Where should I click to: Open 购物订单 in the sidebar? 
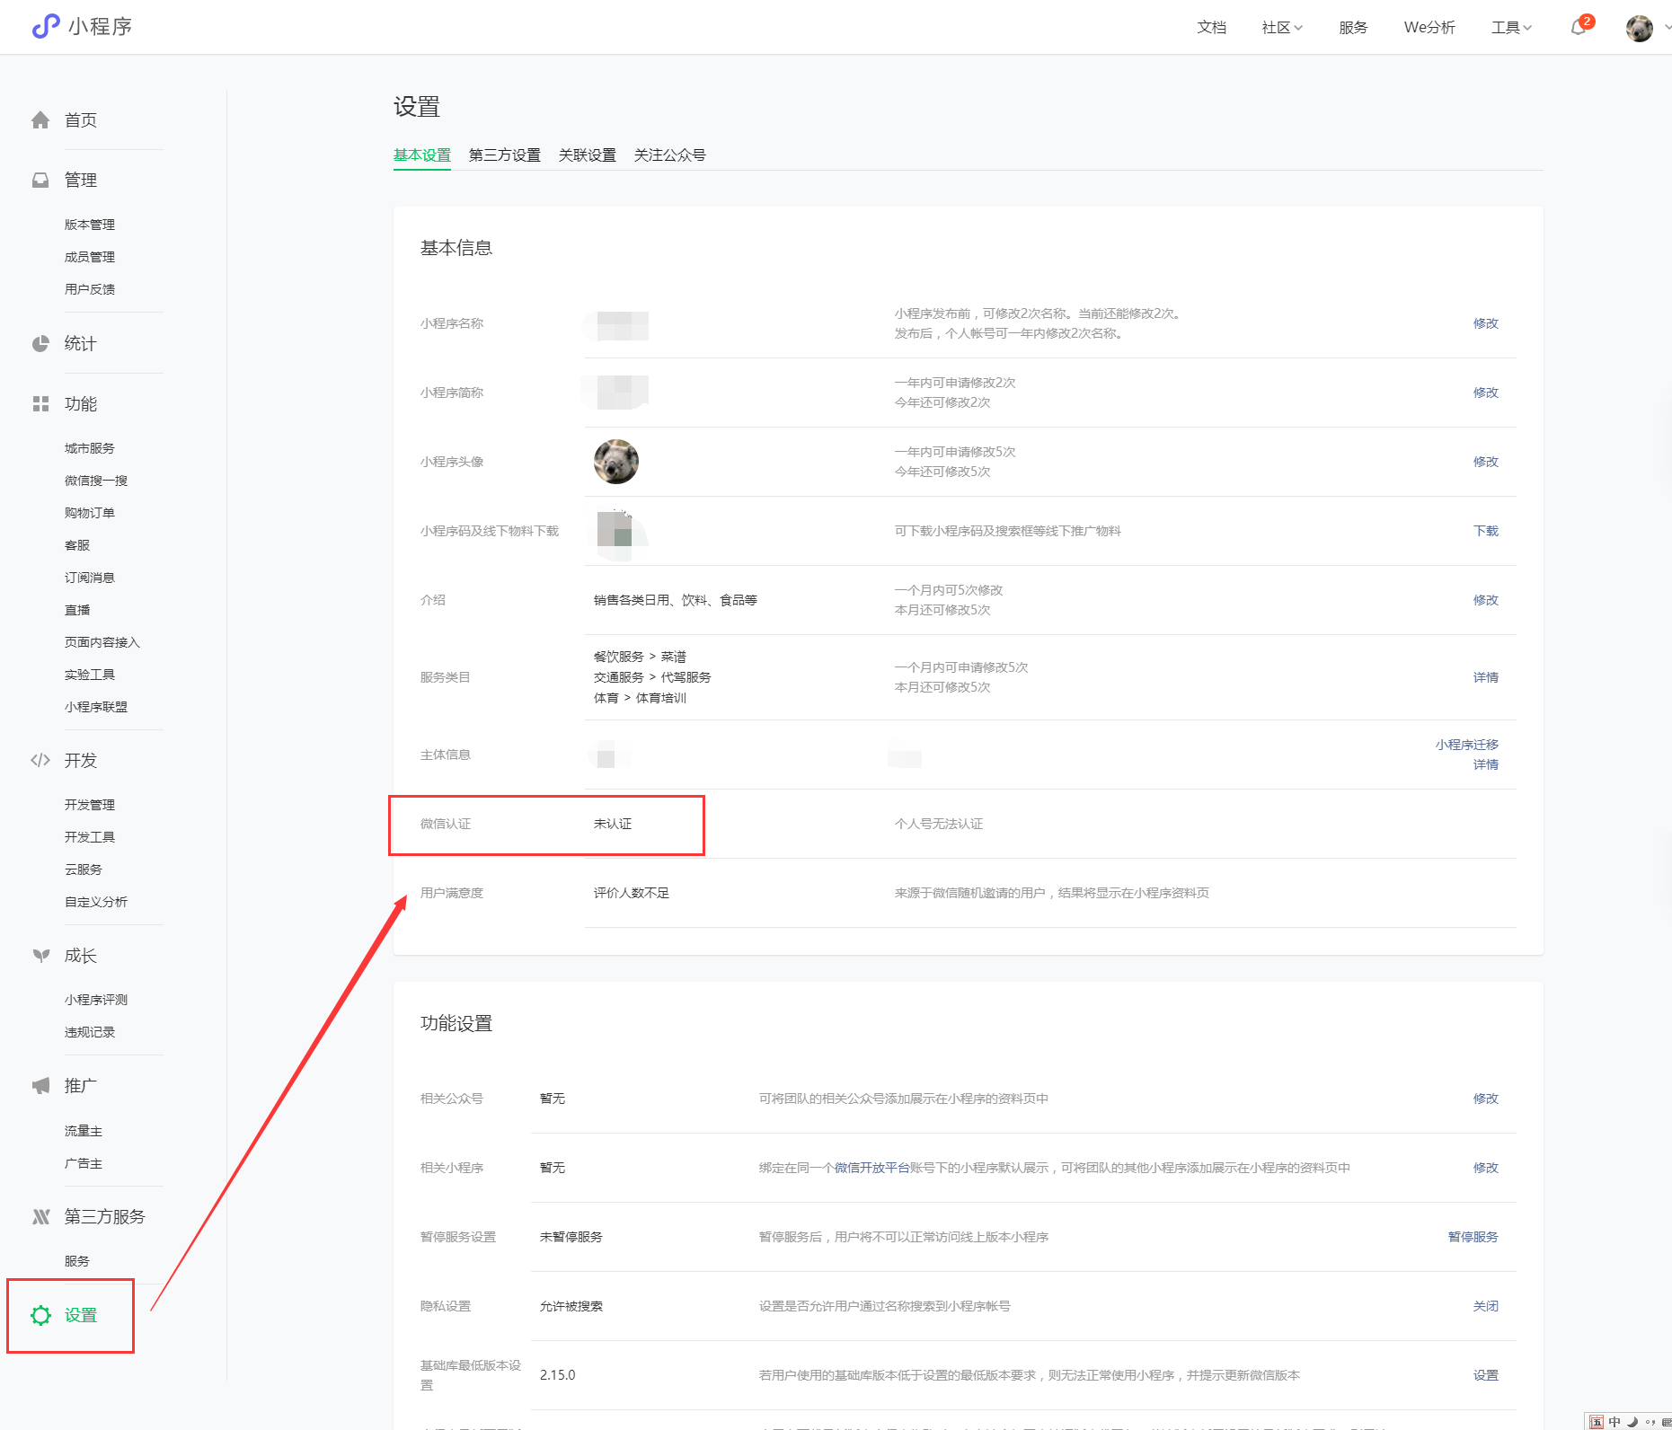[90, 513]
